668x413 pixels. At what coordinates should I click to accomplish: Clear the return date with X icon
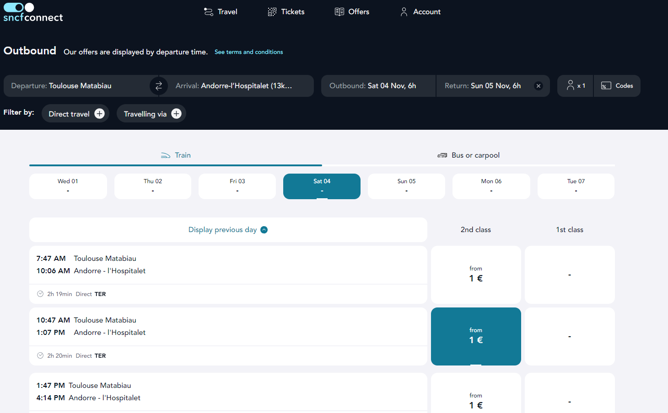tap(539, 86)
